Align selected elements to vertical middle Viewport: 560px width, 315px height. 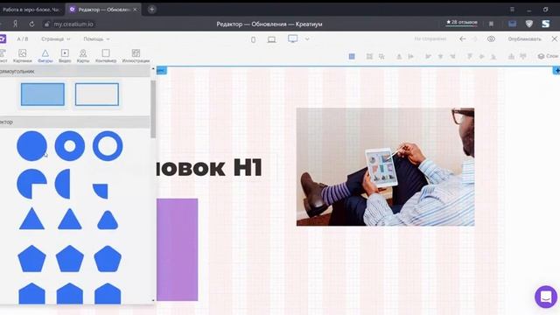coord(482,56)
